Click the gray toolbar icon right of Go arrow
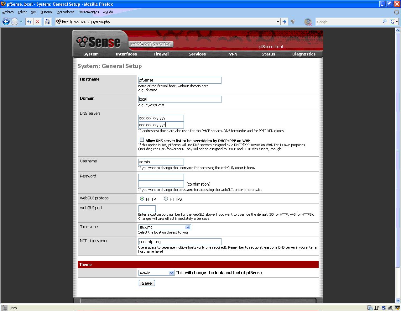Viewport: 401px width, 311px height. [293, 22]
